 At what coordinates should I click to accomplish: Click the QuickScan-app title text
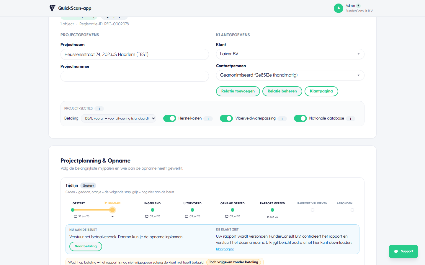click(x=75, y=8)
